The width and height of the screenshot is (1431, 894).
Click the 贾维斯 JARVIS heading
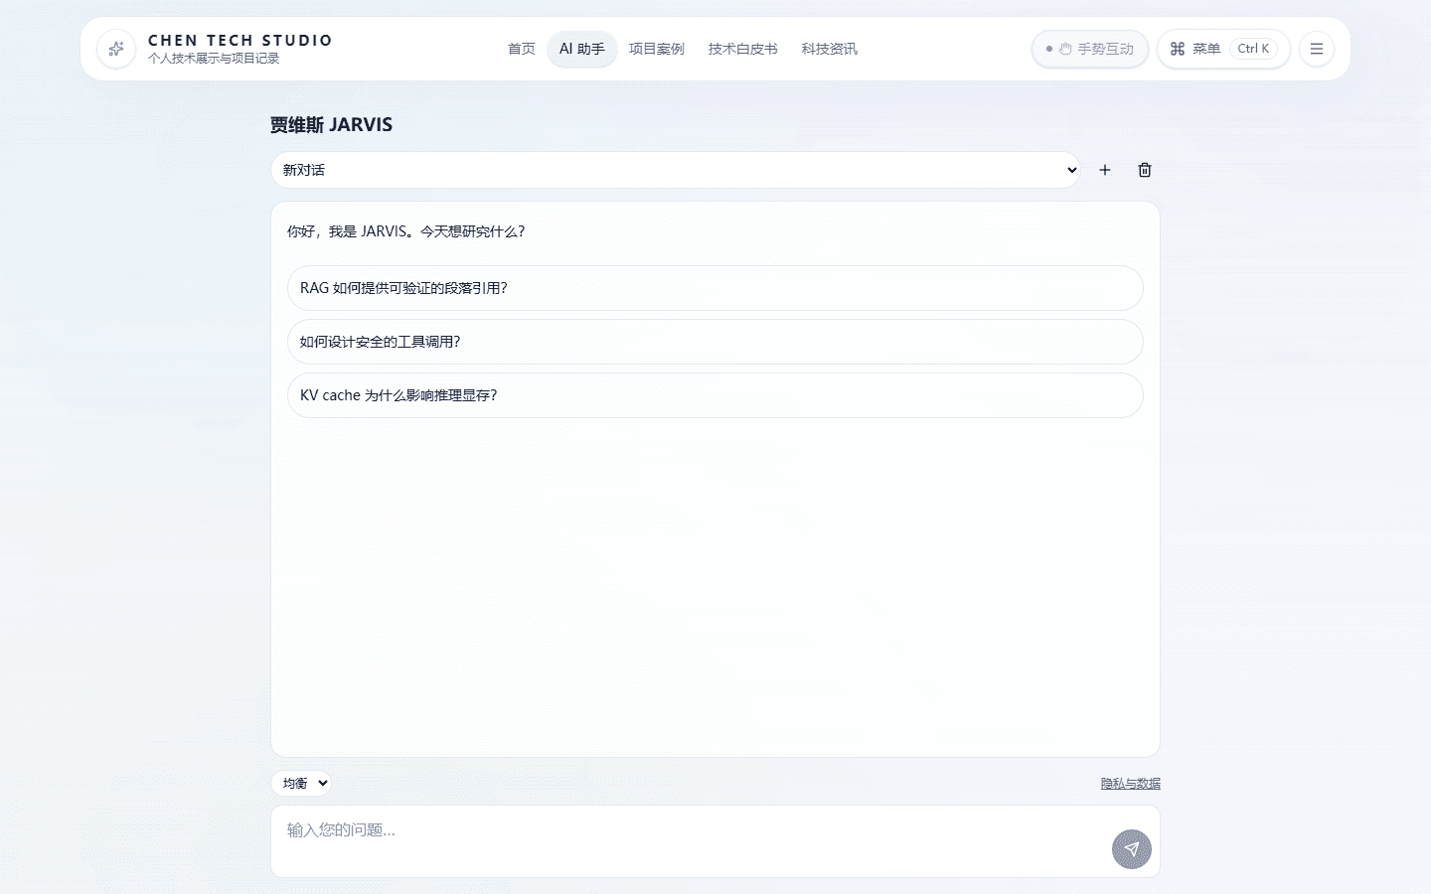click(x=331, y=125)
